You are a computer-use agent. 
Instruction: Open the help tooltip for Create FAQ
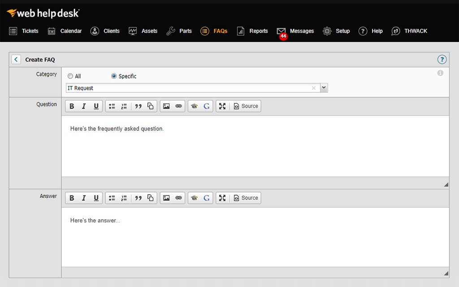(442, 59)
